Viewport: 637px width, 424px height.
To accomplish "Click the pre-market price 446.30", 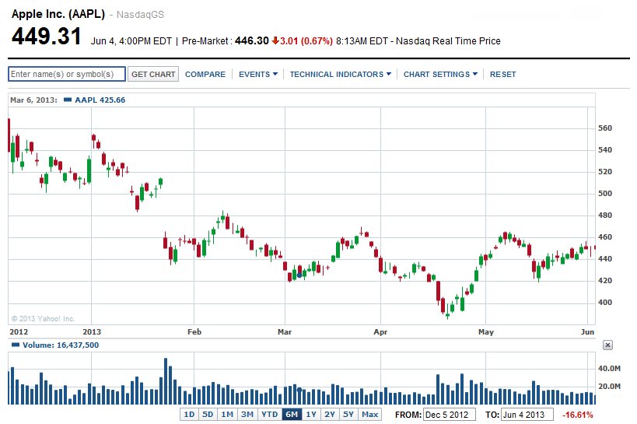I will pos(252,40).
